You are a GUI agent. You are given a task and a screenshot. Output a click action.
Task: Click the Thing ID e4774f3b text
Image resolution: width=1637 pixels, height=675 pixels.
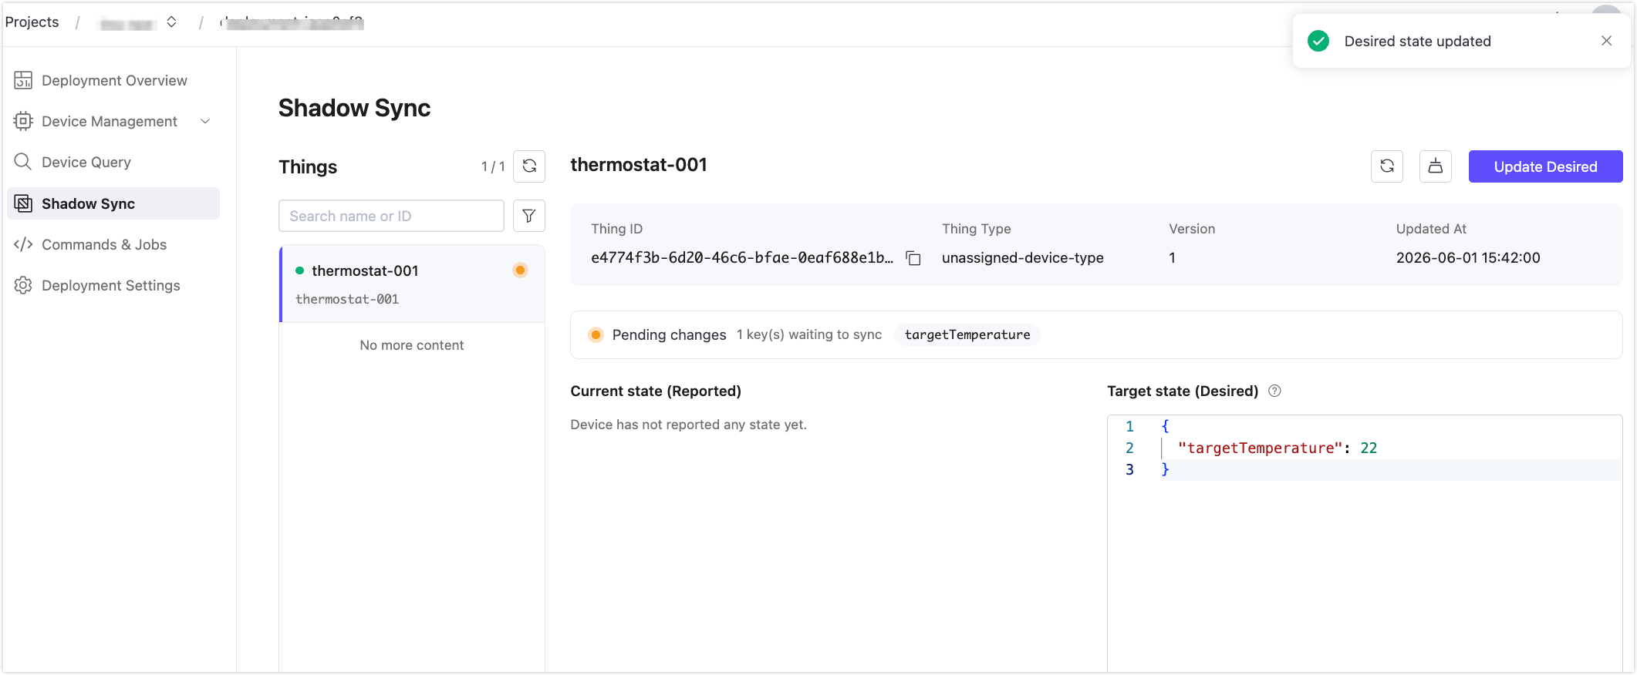[x=741, y=258]
